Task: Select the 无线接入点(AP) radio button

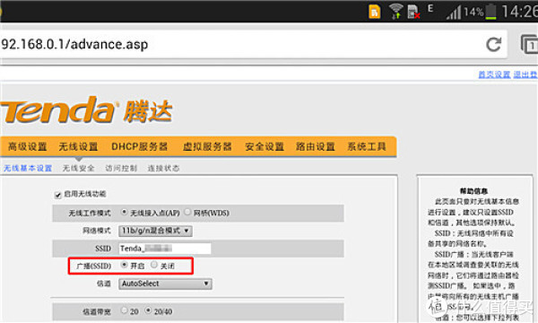Action: [125, 212]
